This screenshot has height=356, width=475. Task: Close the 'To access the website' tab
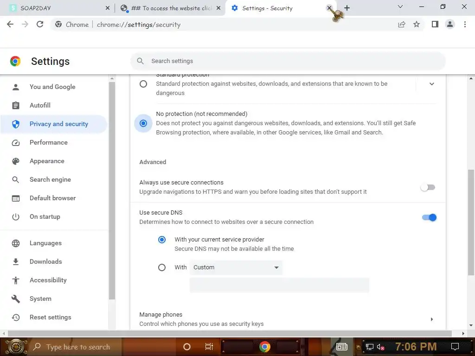click(x=218, y=8)
